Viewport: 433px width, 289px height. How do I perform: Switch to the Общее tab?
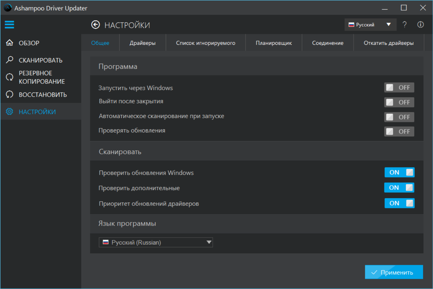point(100,43)
